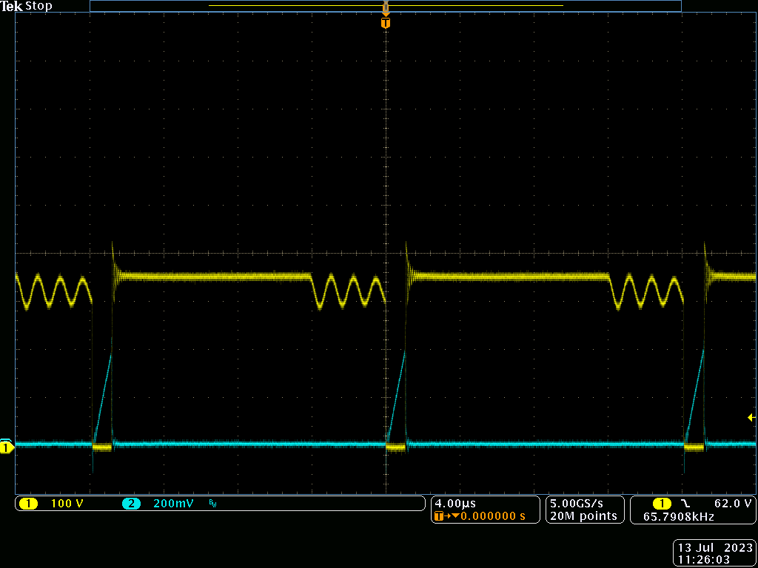
Task: Click the Channel 1 ground reference marker
Action: [x=6, y=447]
